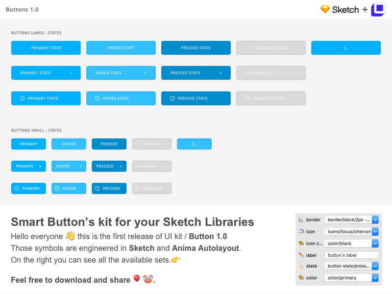Click the loading spinner in the large blue button
The height and width of the screenshot is (294, 392).
(346, 48)
